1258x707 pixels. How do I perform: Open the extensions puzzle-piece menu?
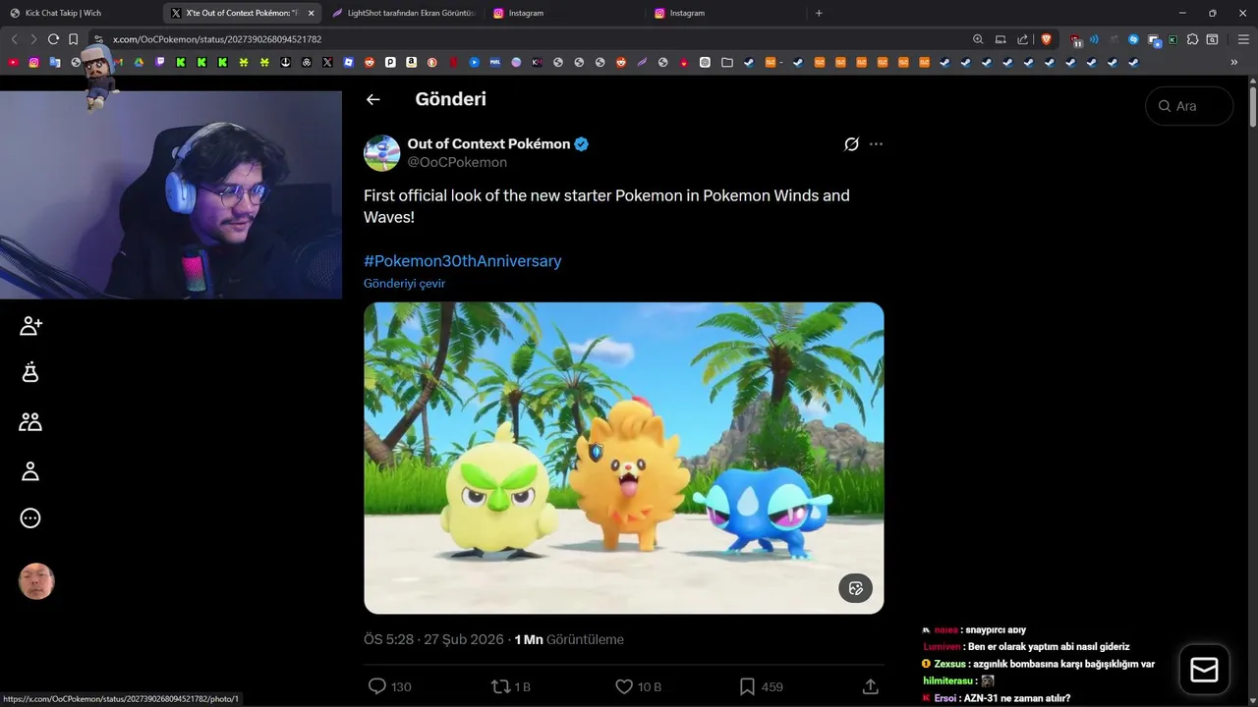(x=1192, y=39)
